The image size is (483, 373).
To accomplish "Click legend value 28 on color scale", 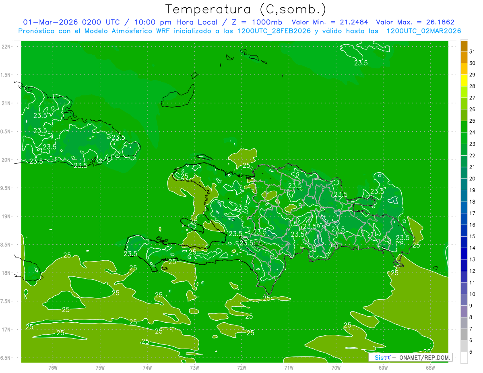I will pos(473,86).
